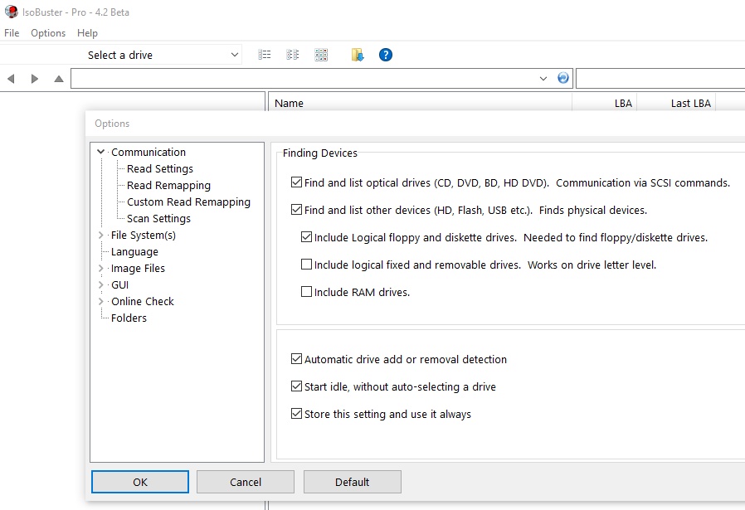
Task: Click Cancel button in Options dialog
Action: tap(246, 482)
